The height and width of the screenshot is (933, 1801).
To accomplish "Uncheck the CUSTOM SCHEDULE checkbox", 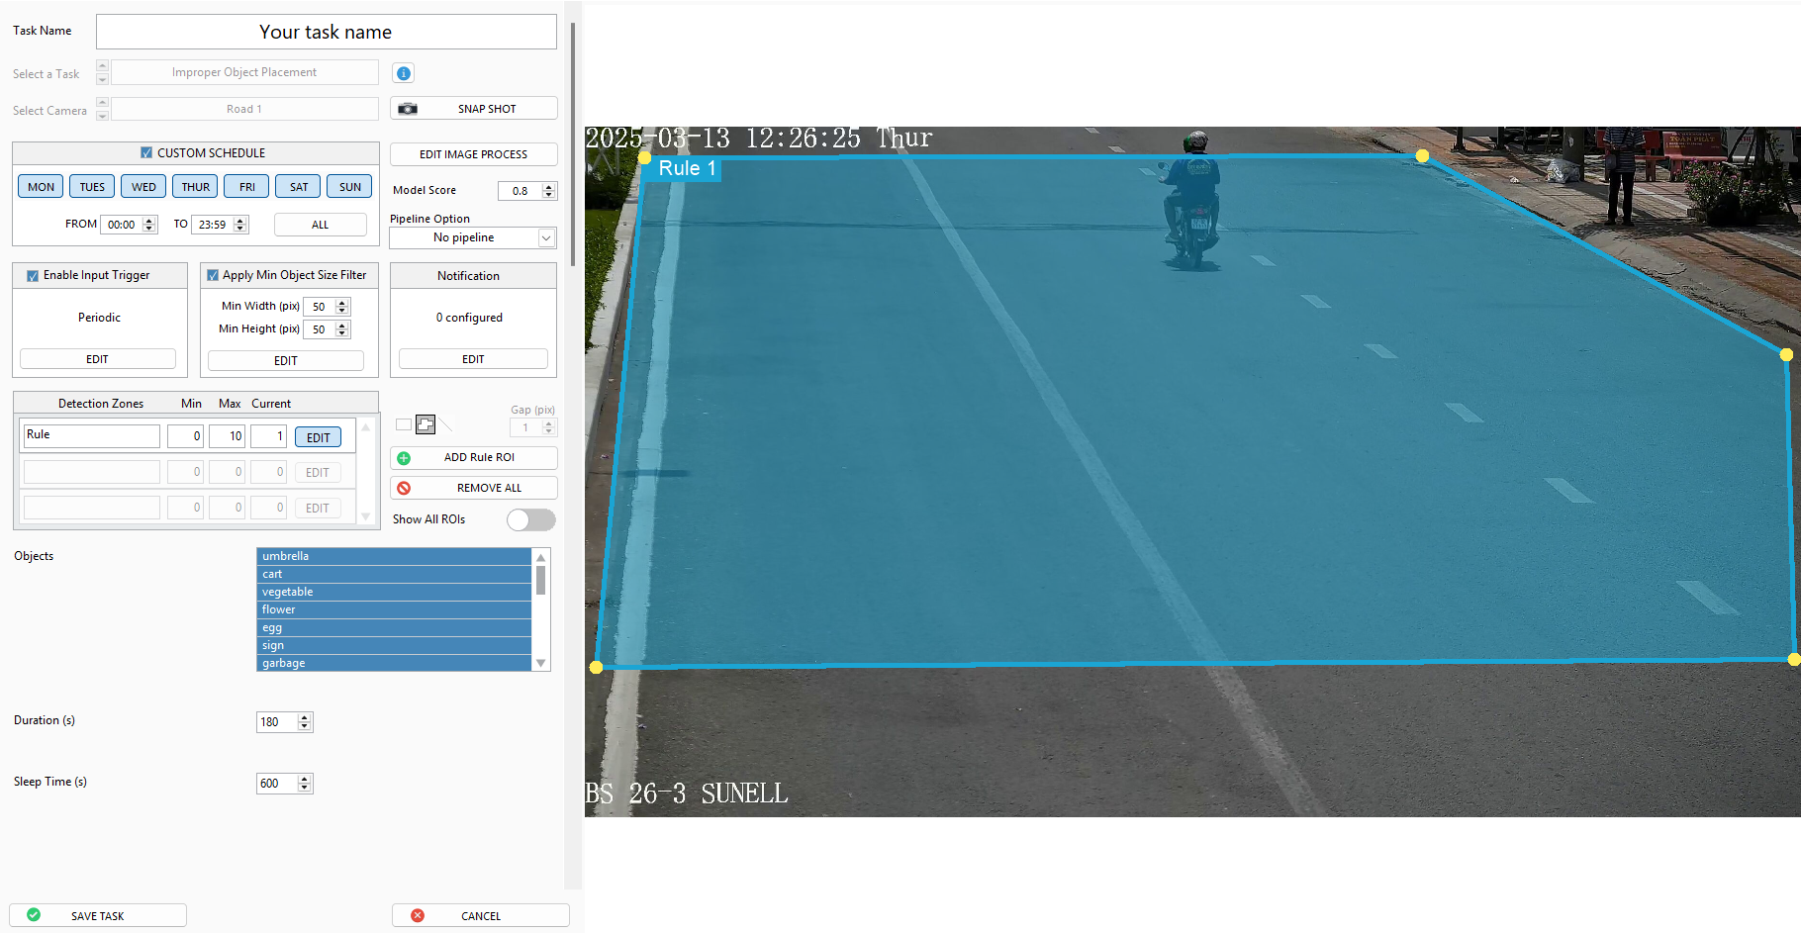I will (146, 153).
